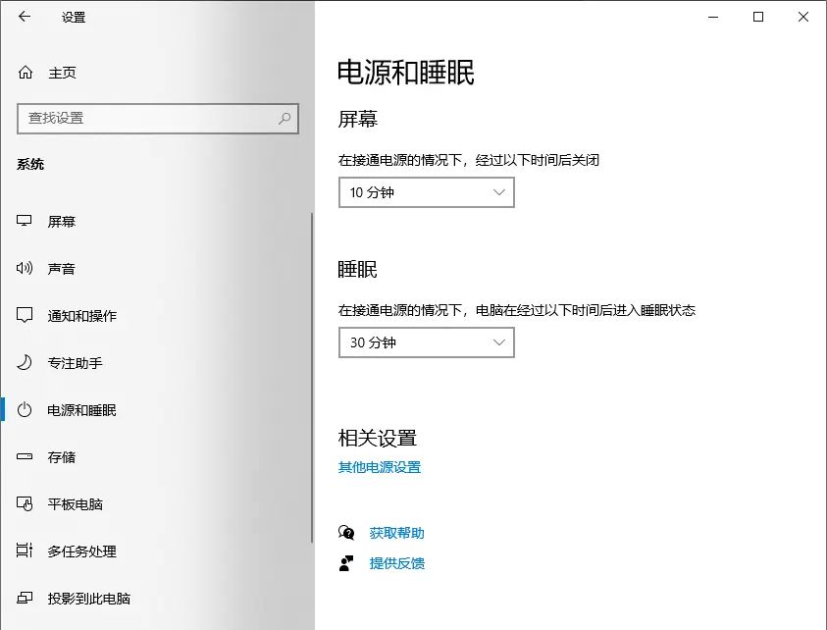Viewport: 827px width, 630px height.
Task: Select 平板电脑 in the sidebar
Action: pyautogui.click(x=76, y=504)
